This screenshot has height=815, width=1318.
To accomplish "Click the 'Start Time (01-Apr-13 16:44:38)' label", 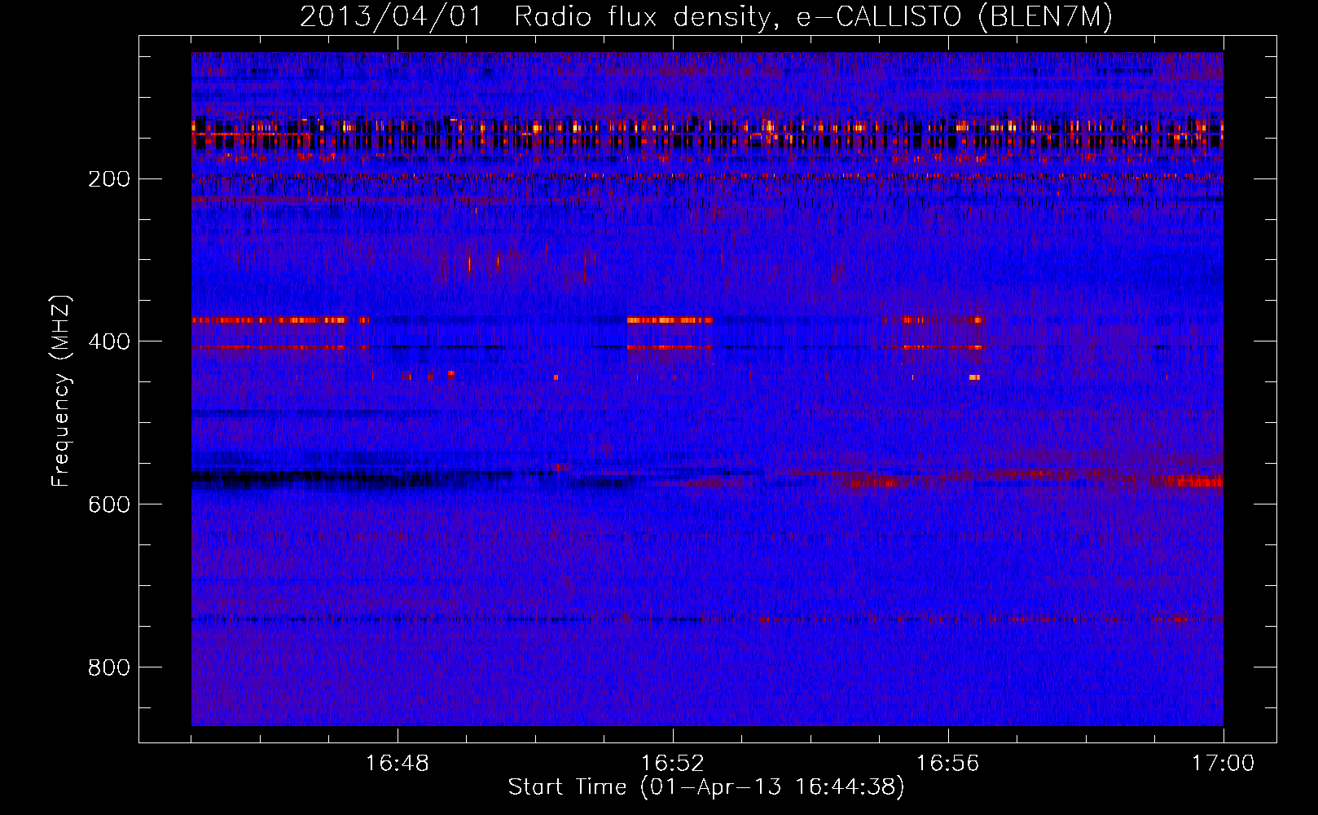I will click(x=706, y=787).
